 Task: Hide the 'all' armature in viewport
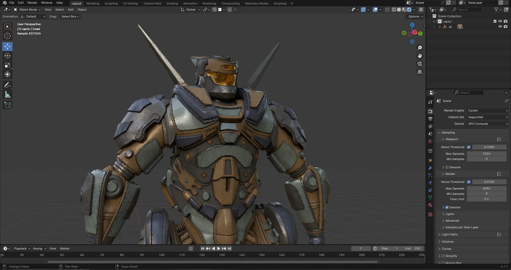click(x=500, y=27)
